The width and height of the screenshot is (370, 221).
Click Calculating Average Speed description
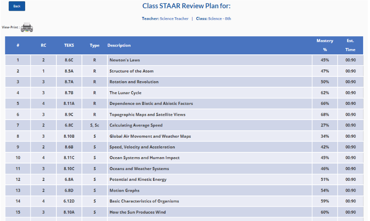tap(136, 125)
